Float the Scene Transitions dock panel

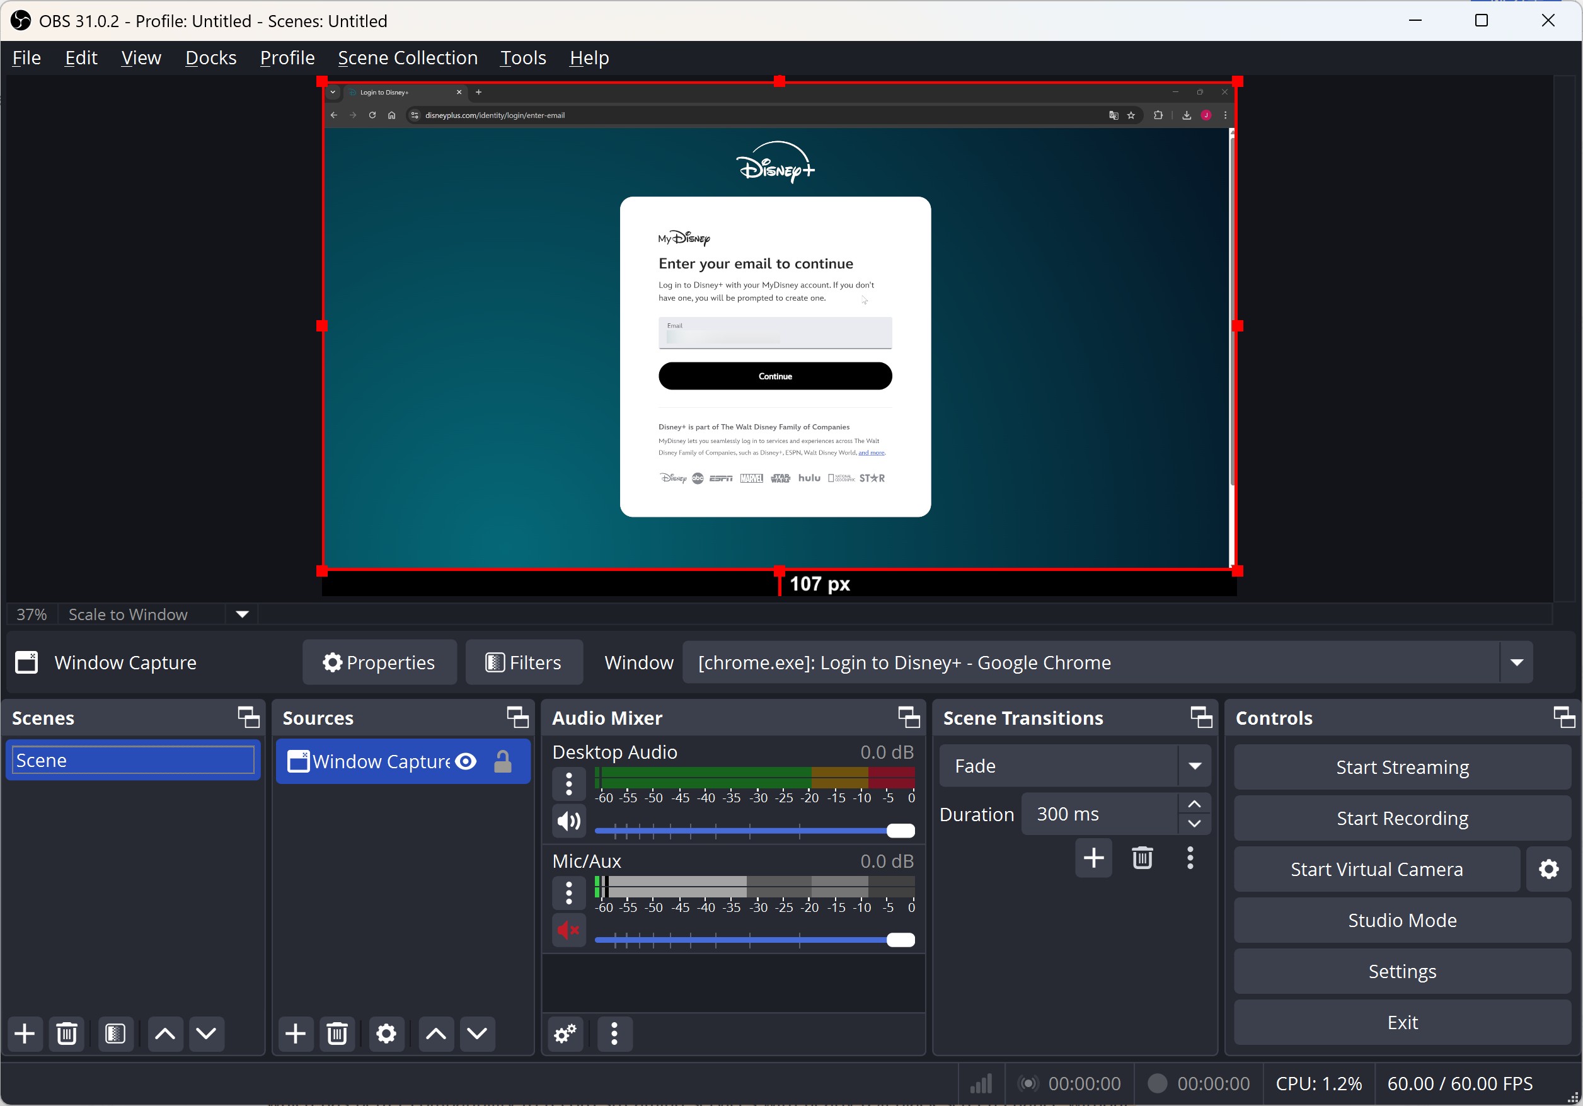1202,717
